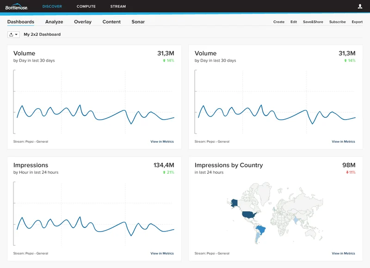This screenshot has width=370, height=268.
Task: Click the Bottlenose logo
Action: pos(17,7)
